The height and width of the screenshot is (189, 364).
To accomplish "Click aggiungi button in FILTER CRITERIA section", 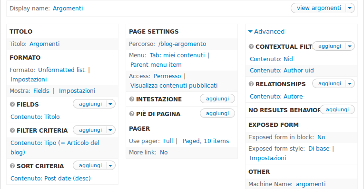I will point(90,130).
